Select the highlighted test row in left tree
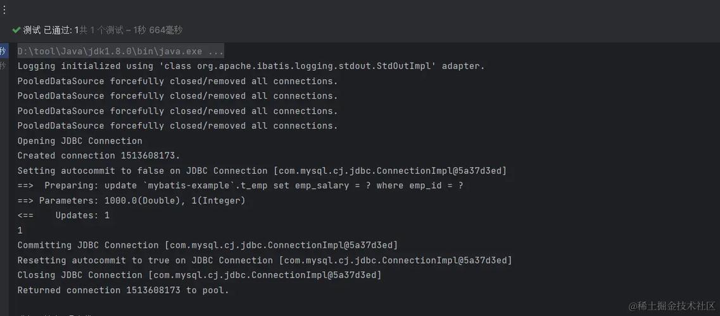 [x=3, y=51]
